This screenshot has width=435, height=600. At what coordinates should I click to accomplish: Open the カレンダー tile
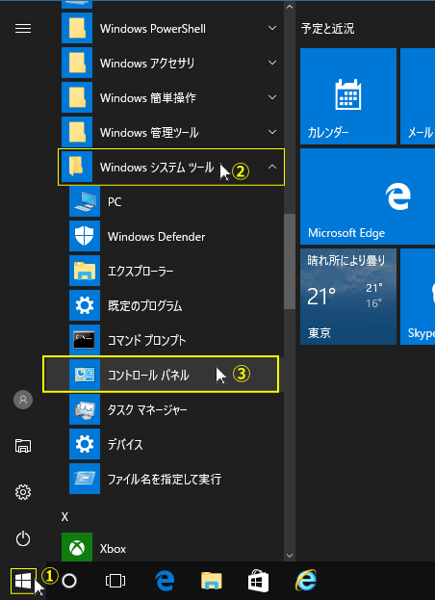click(348, 96)
